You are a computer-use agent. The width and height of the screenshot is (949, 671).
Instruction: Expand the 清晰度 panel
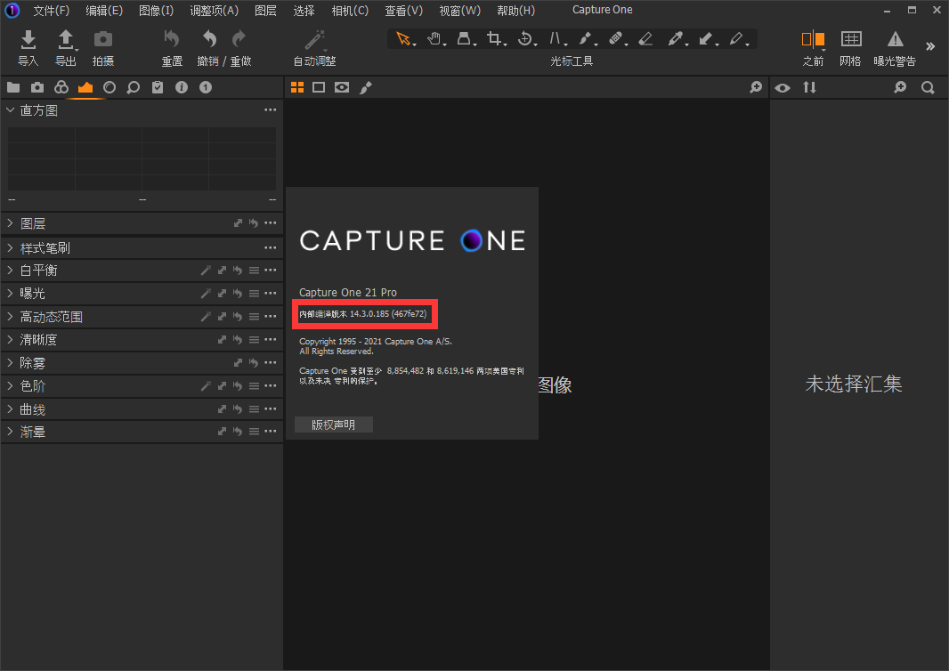pos(11,339)
